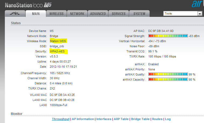Screen dimensions: 204x123
Task: Go to the ADVANCED tab
Action: (98, 14)
